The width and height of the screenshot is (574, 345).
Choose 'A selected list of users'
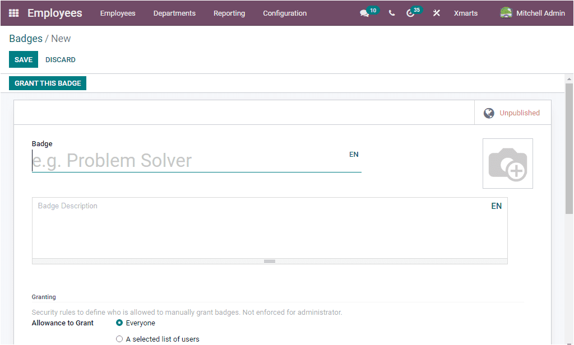[x=119, y=339]
